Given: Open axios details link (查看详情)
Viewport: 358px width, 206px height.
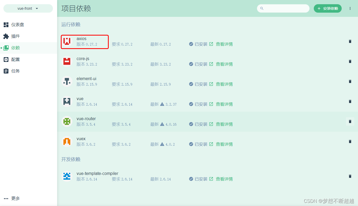Looking at the screenshot, I should click(x=221, y=44).
